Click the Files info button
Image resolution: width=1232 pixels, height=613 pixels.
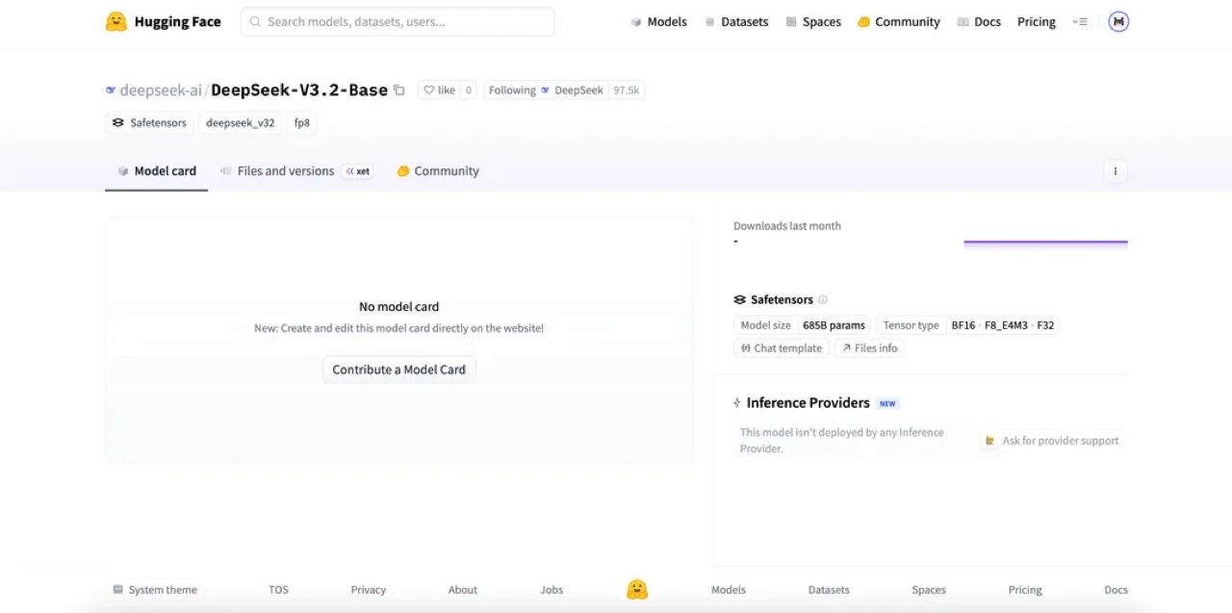[869, 348]
